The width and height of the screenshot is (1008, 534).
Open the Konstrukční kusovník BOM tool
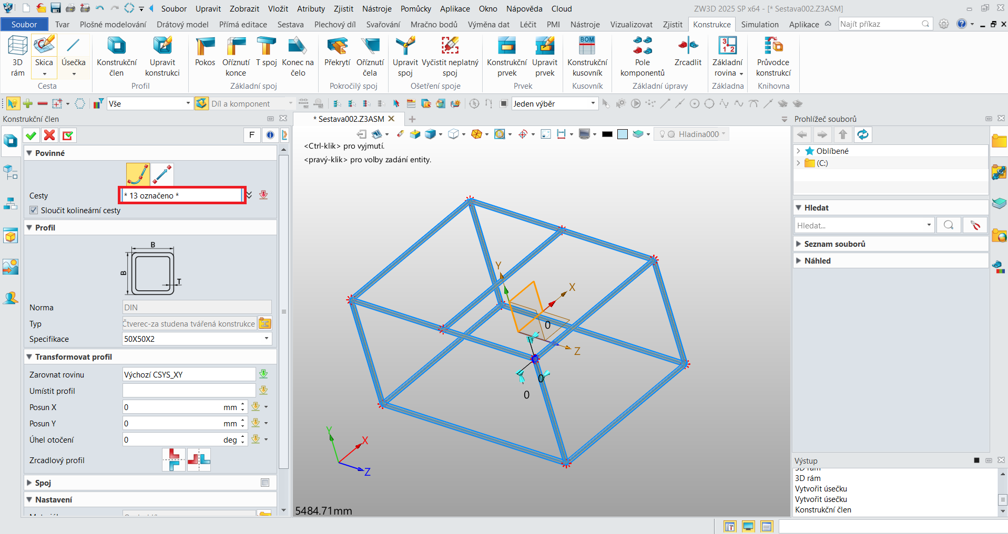click(587, 46)
